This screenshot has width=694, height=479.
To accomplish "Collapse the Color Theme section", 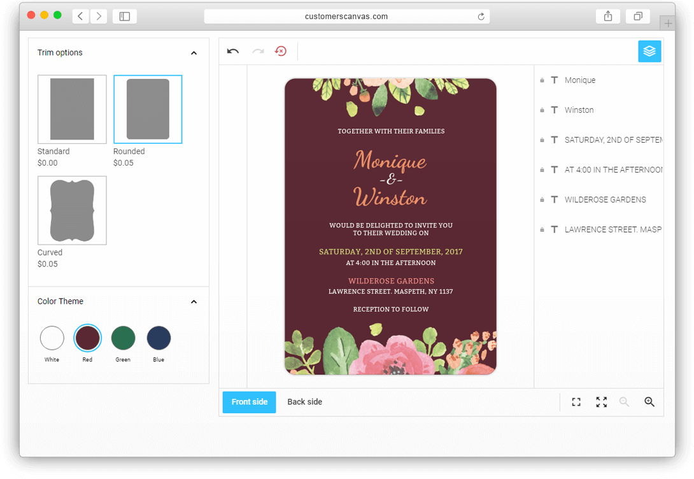I will click(x=194, y=302).
